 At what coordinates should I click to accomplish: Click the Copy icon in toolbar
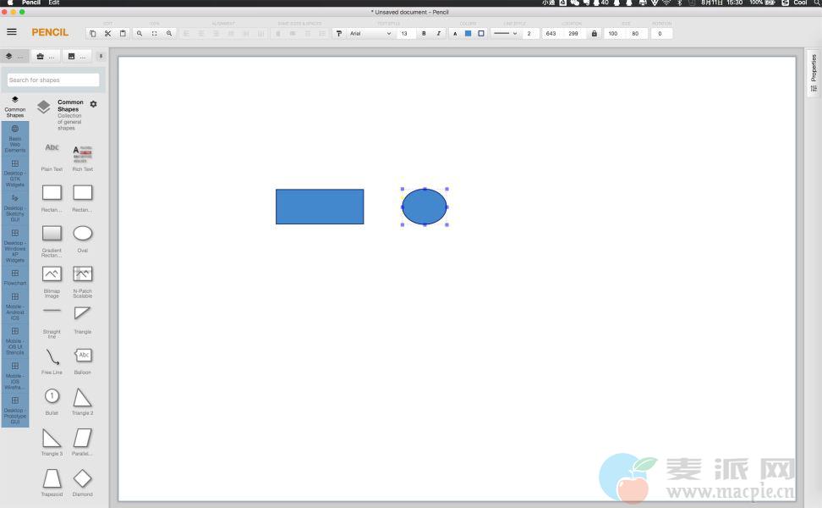[x=93, y=34]
